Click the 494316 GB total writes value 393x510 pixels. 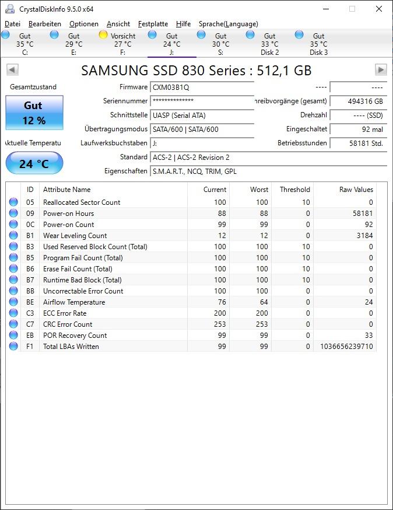pos(359,101)
